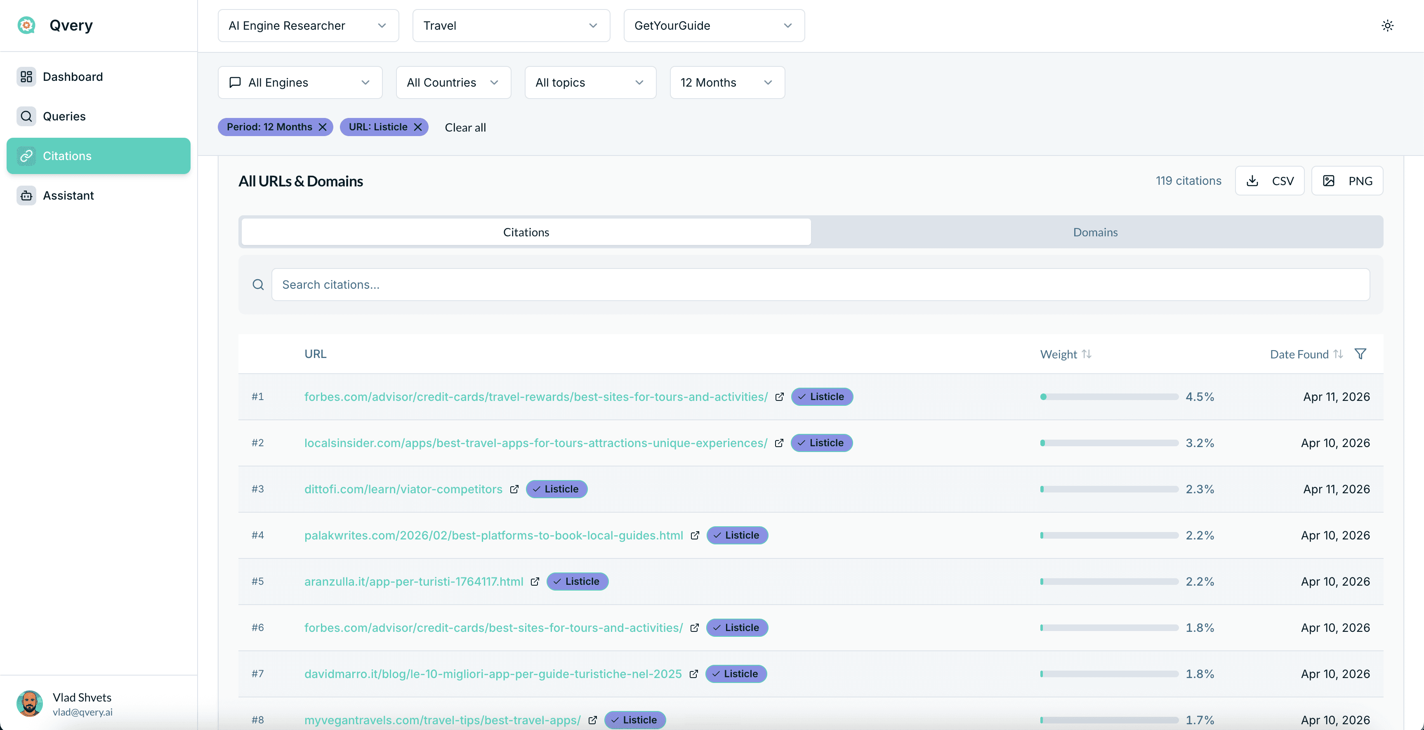Click the Listicle tag on the davidmarro row
This screenshot has width=1424, height=730.
click(736, 673)
